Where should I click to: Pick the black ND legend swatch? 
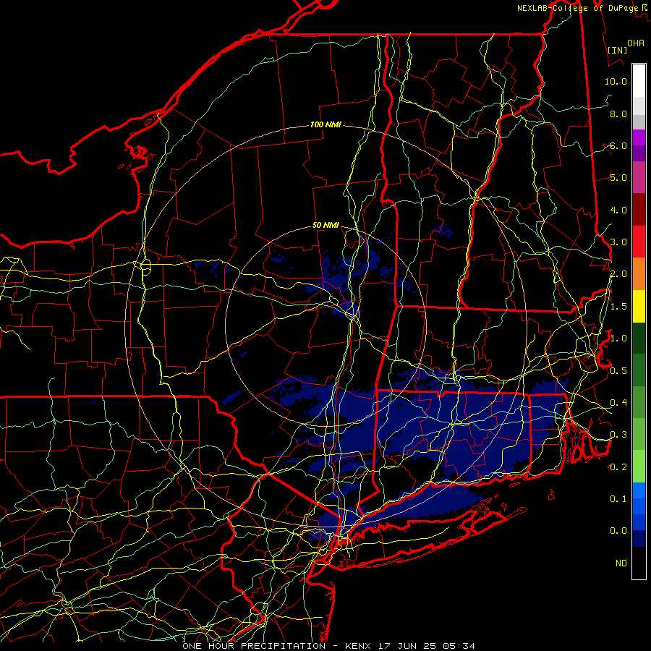[639, 563]
